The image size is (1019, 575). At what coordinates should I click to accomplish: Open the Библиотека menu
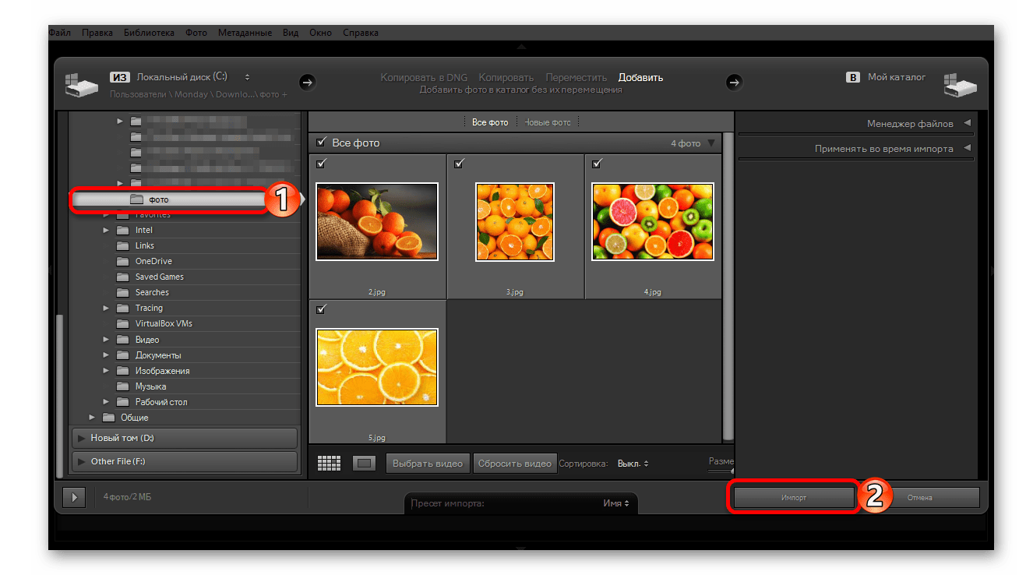point(150,33)
